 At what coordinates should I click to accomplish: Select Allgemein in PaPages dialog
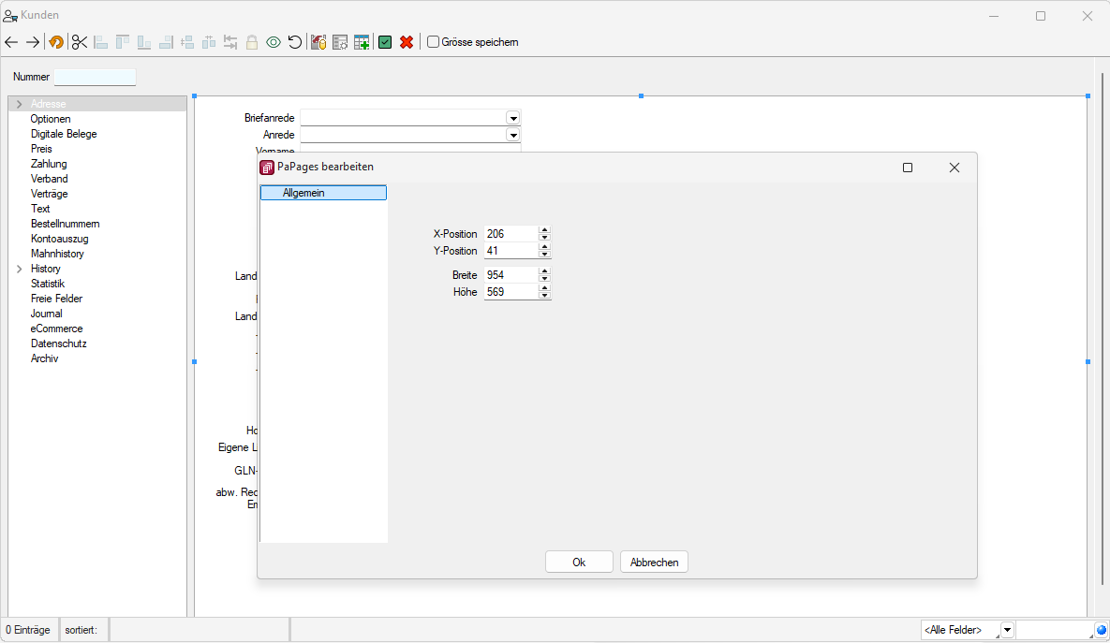point(323,193)
